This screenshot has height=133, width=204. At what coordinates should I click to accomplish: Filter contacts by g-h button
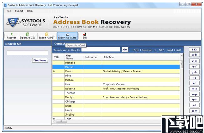(x=194, y=72)
